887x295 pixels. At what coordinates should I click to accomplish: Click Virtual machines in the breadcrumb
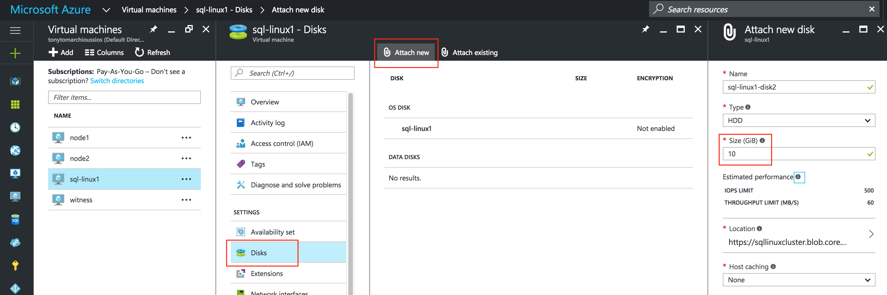149,10
